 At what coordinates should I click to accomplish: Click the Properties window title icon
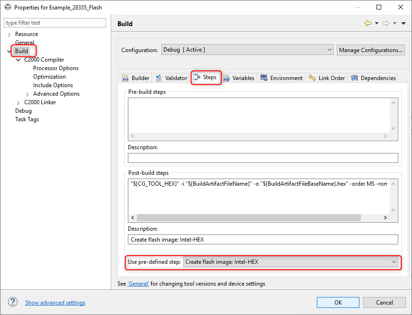coord(8,7)
